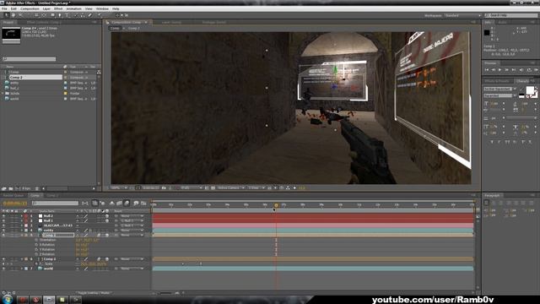Toggle Z Rotation stopwatch
Image resolution: width=540 pixels, height=304 pixels.
(x=36, y=254)
